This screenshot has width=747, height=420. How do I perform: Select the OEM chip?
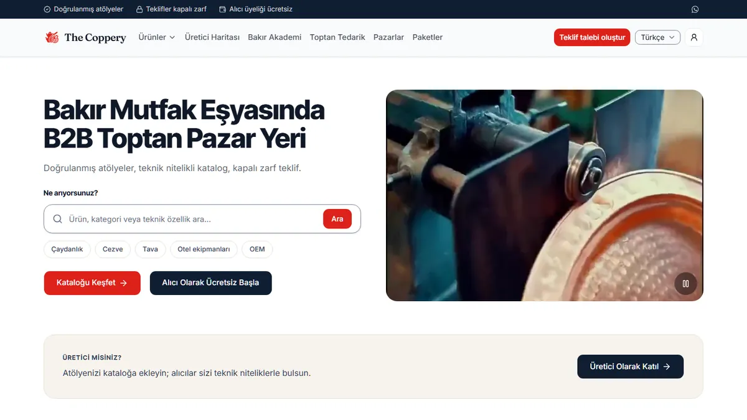(257, 249)
